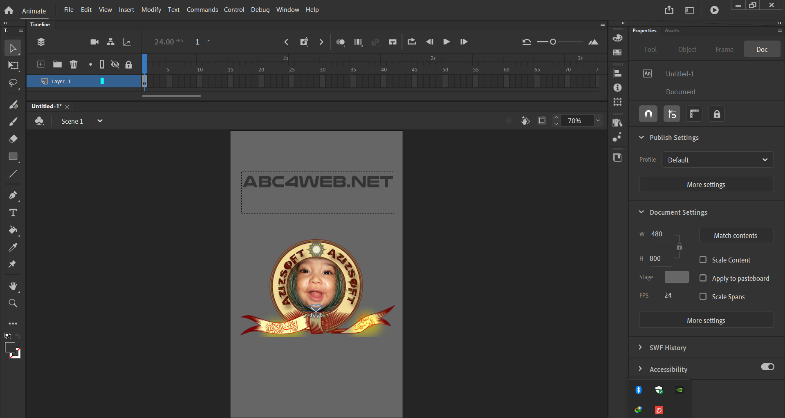
Task: Select the Paint Bucket tool
Action: click(13, 230)
